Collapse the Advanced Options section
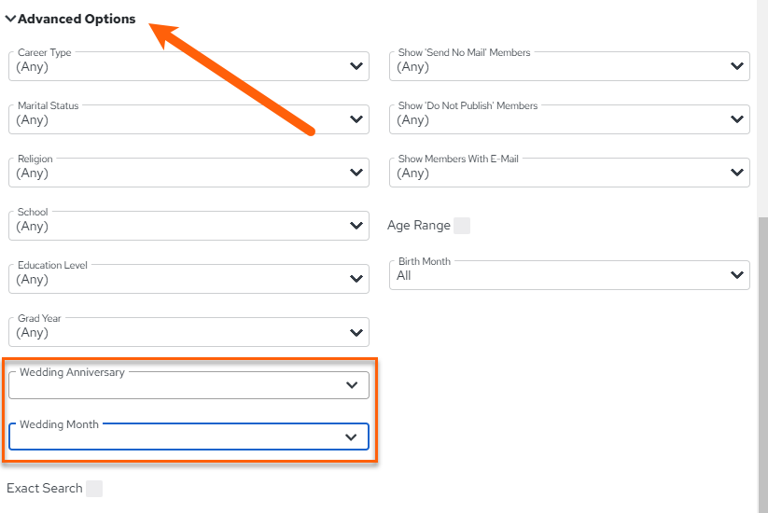Viewport: 768px width, 513px height. coord(10,19)
